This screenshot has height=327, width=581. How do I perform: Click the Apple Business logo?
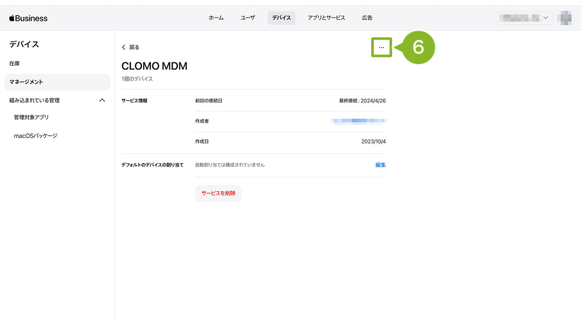pos(28,18)
